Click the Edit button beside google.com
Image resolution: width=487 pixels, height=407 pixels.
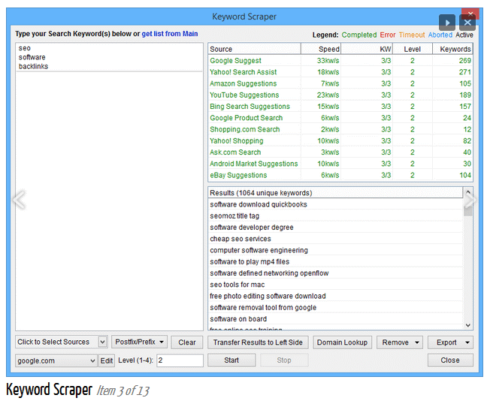107,360
